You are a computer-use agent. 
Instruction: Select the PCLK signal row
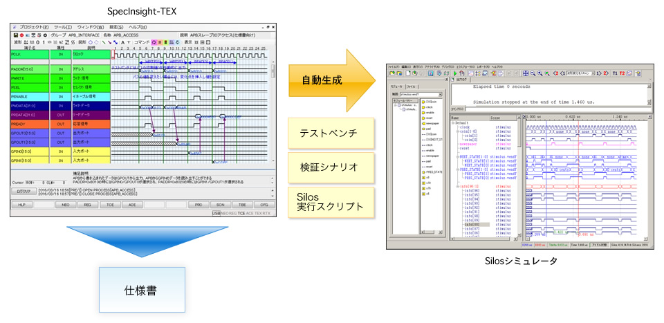pos(59,55)
